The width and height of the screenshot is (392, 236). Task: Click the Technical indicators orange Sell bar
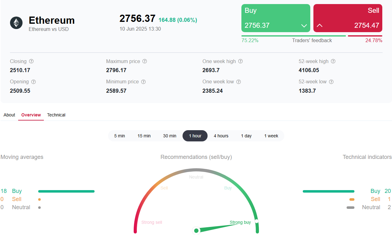pyautogui.click(x=352, y=199)
